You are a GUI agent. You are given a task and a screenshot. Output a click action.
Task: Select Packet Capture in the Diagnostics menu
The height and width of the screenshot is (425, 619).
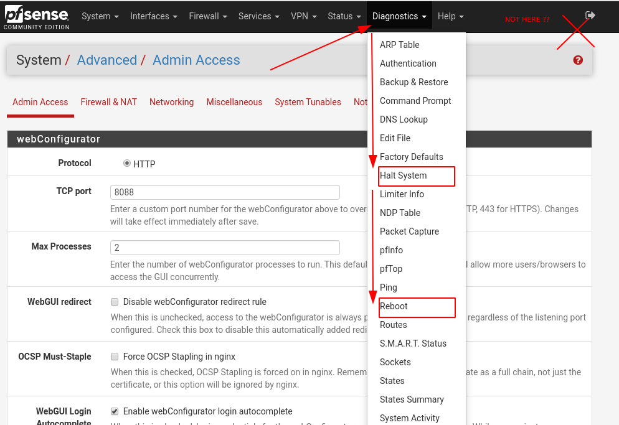(410, 231)
